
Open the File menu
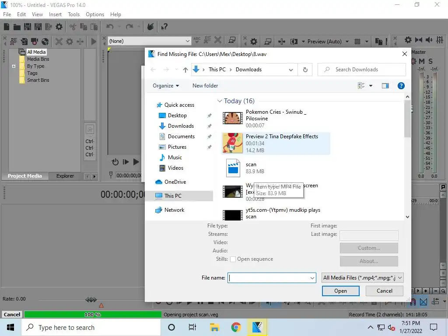coord(7,14)
